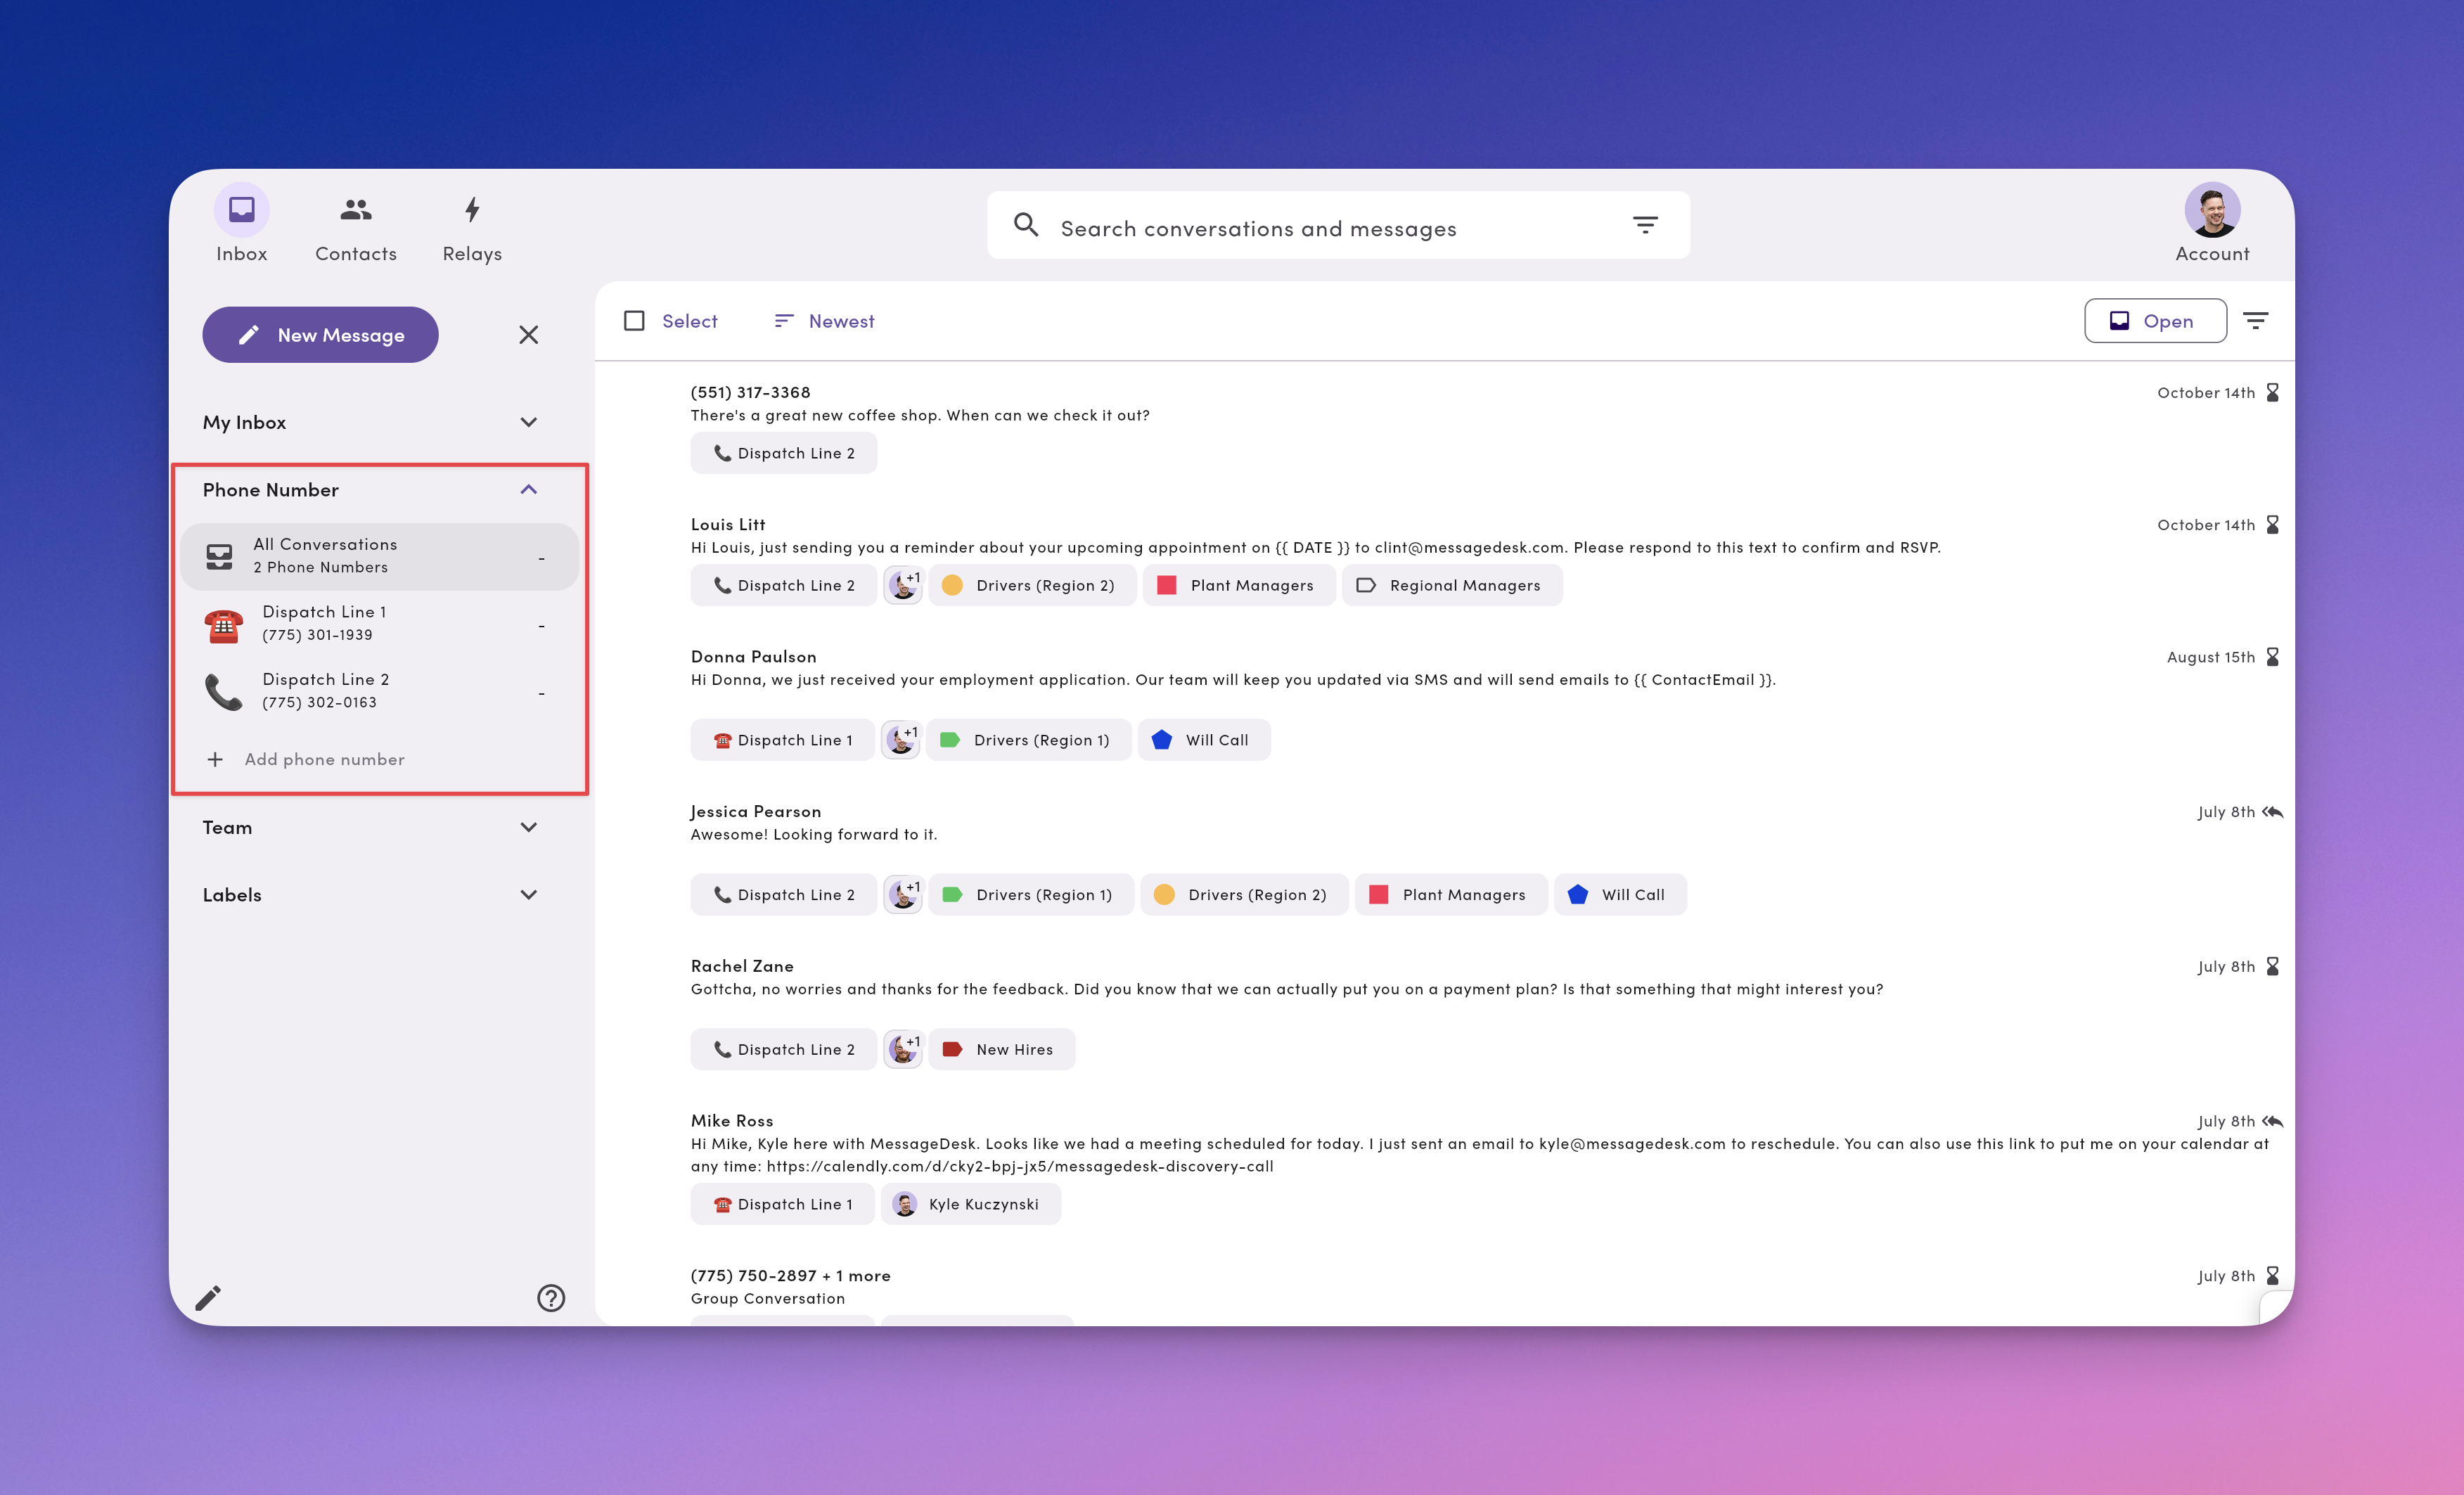
Task: Open the Newest sort dropdown
Action: (x=824, y=321)
